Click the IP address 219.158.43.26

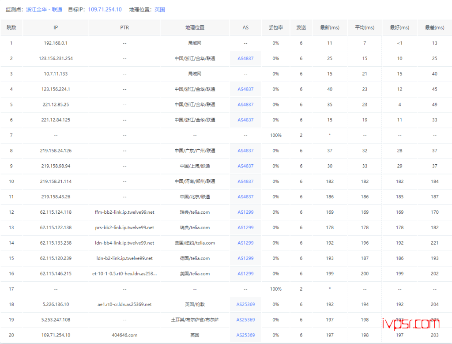click(x=56, y=197)
